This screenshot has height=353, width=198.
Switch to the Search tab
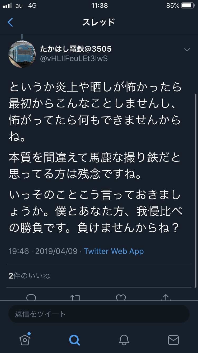tap(74, 340)
